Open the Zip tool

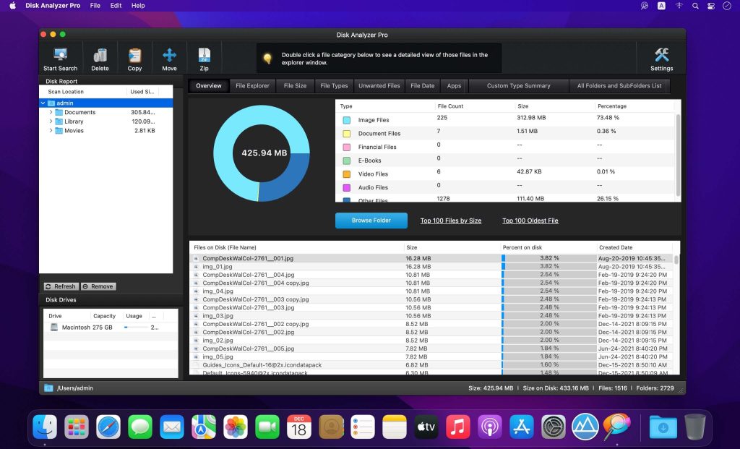[204, 58]
